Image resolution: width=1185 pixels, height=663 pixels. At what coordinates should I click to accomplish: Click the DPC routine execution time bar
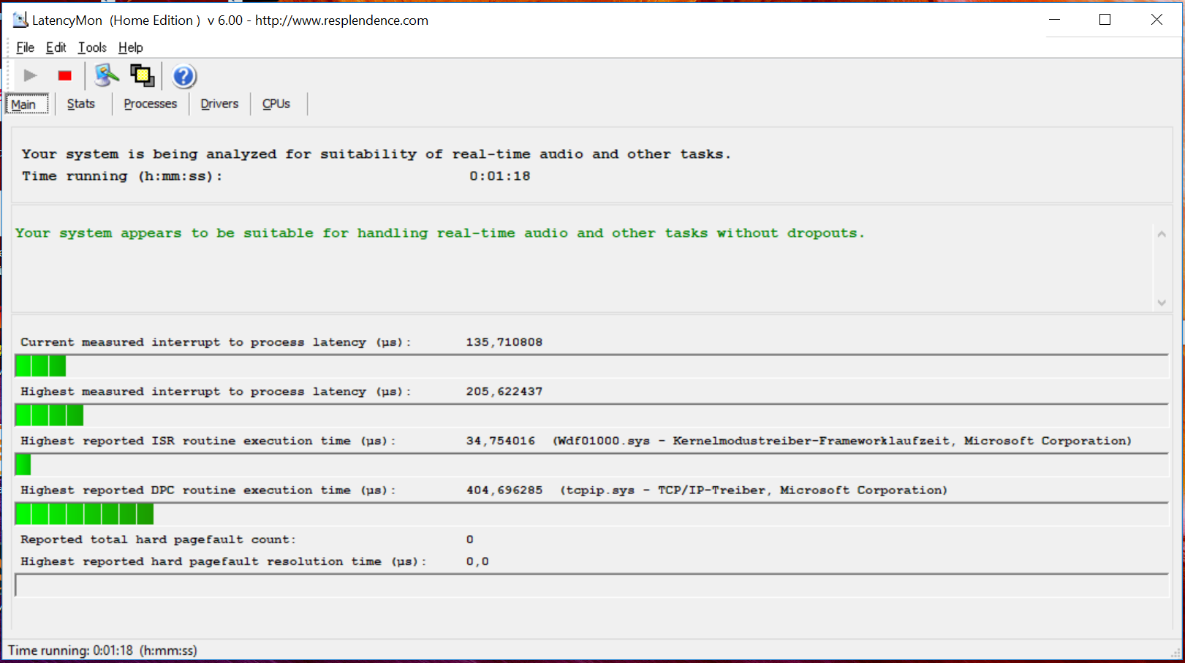[591, 514]
